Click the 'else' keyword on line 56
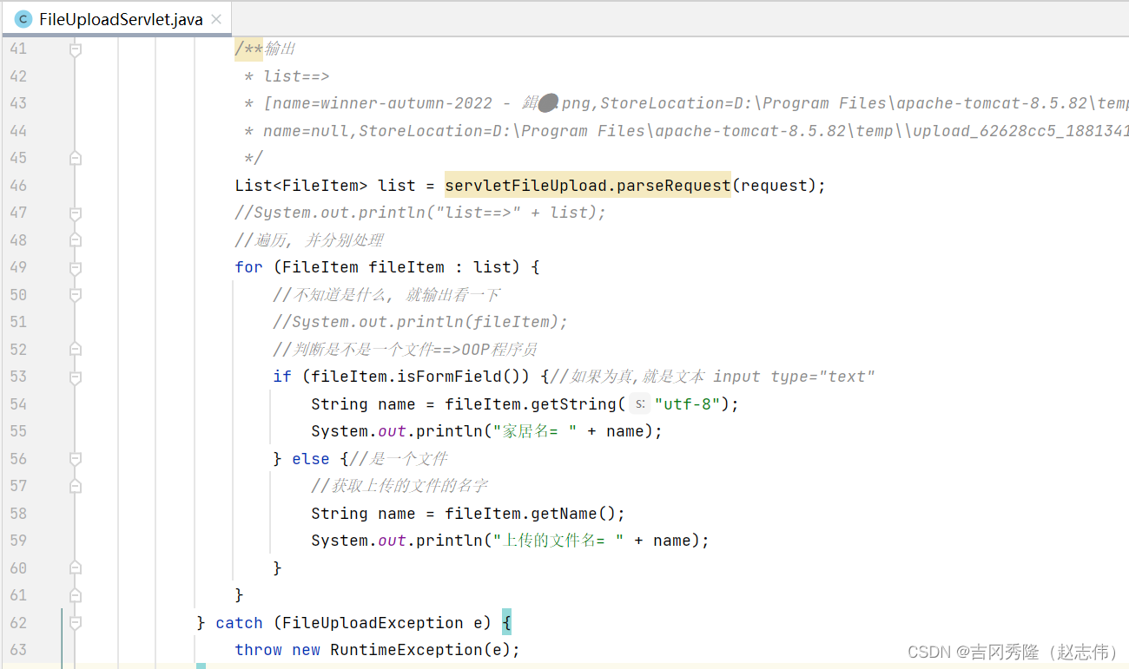The height and width of the screenshot is (669, 1129). click(311, 459)
